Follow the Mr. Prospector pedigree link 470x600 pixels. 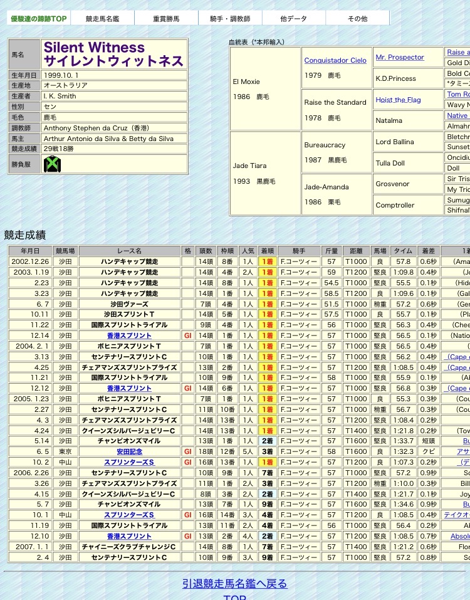point(400,58)
